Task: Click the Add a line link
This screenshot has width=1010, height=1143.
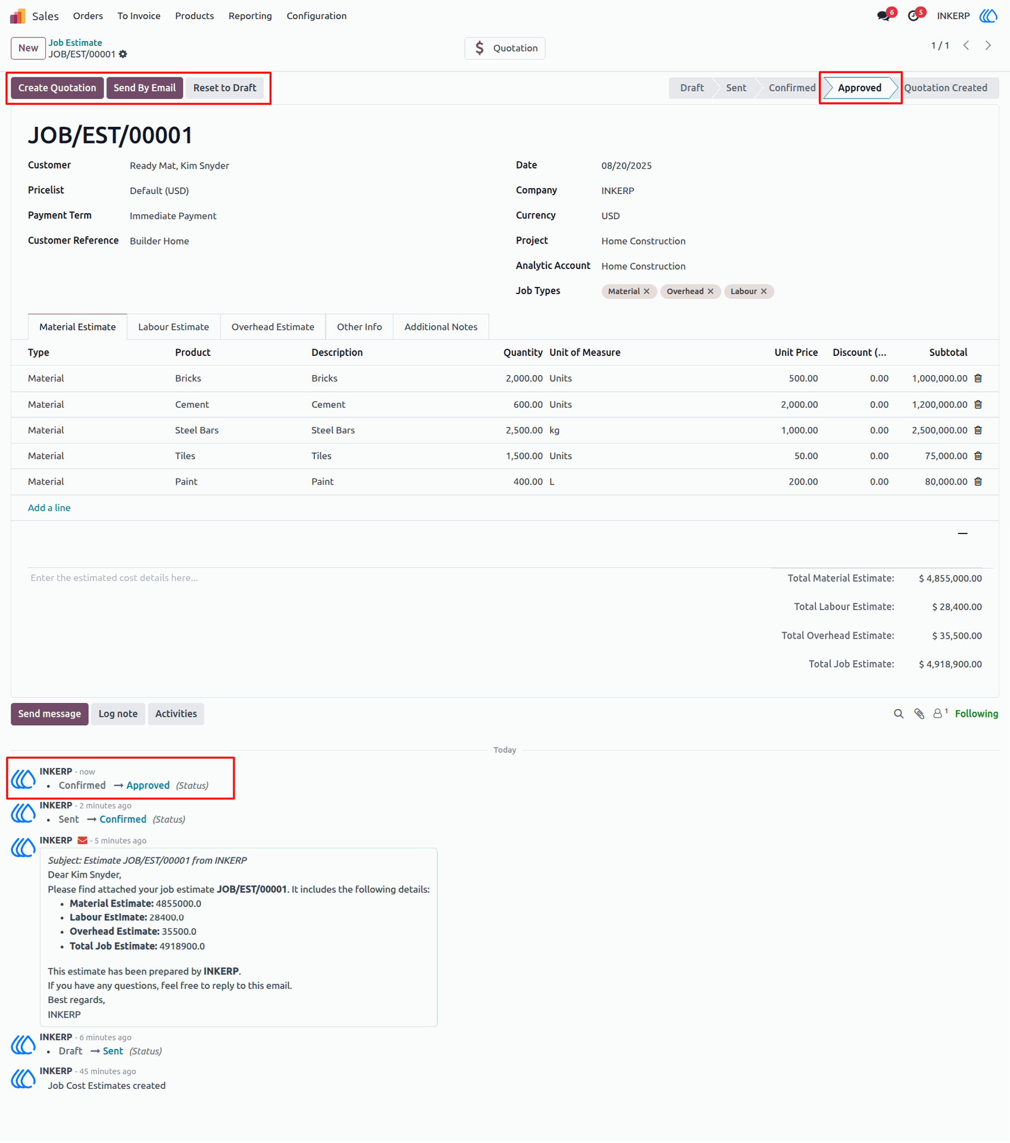Action: (49, 508)
